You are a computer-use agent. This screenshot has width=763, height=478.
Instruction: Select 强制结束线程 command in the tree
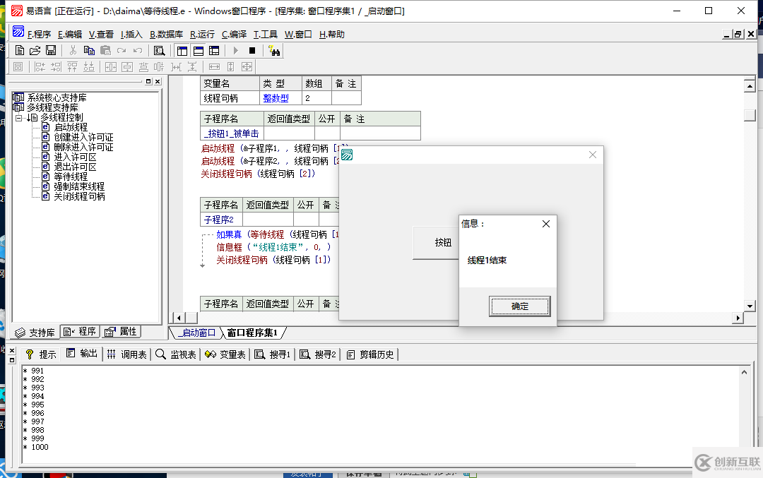coord(79,186)
